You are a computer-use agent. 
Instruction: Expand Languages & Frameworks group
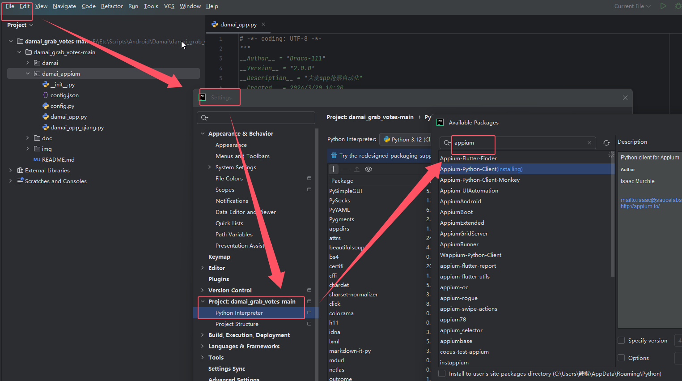pyautogui.click(x=203, y=346)
